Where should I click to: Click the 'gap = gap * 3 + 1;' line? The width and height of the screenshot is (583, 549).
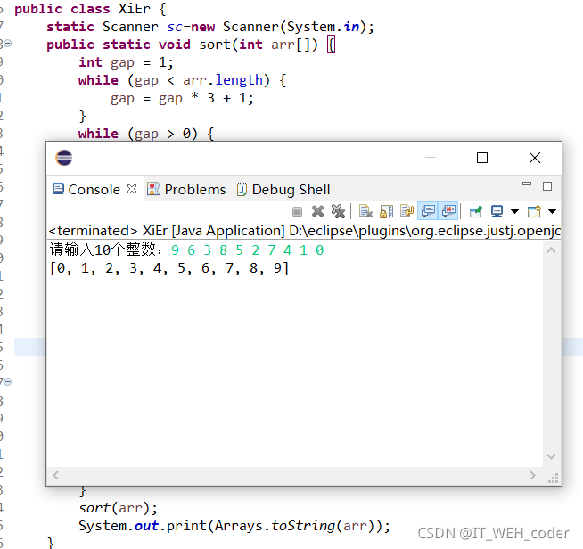(x=182, y=99)
